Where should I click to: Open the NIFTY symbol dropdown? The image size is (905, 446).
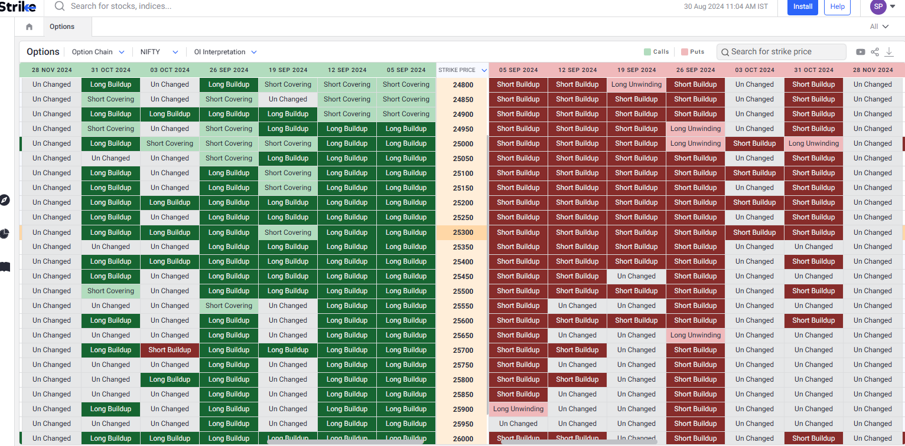pos(159,52)
